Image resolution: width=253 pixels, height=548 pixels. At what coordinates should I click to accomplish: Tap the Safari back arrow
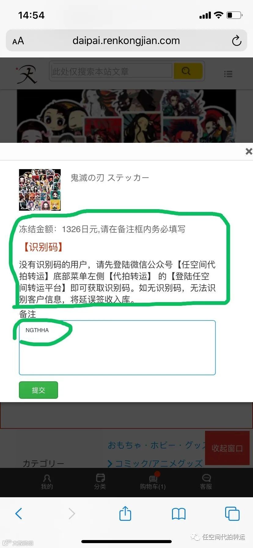[x=19, y=513]
